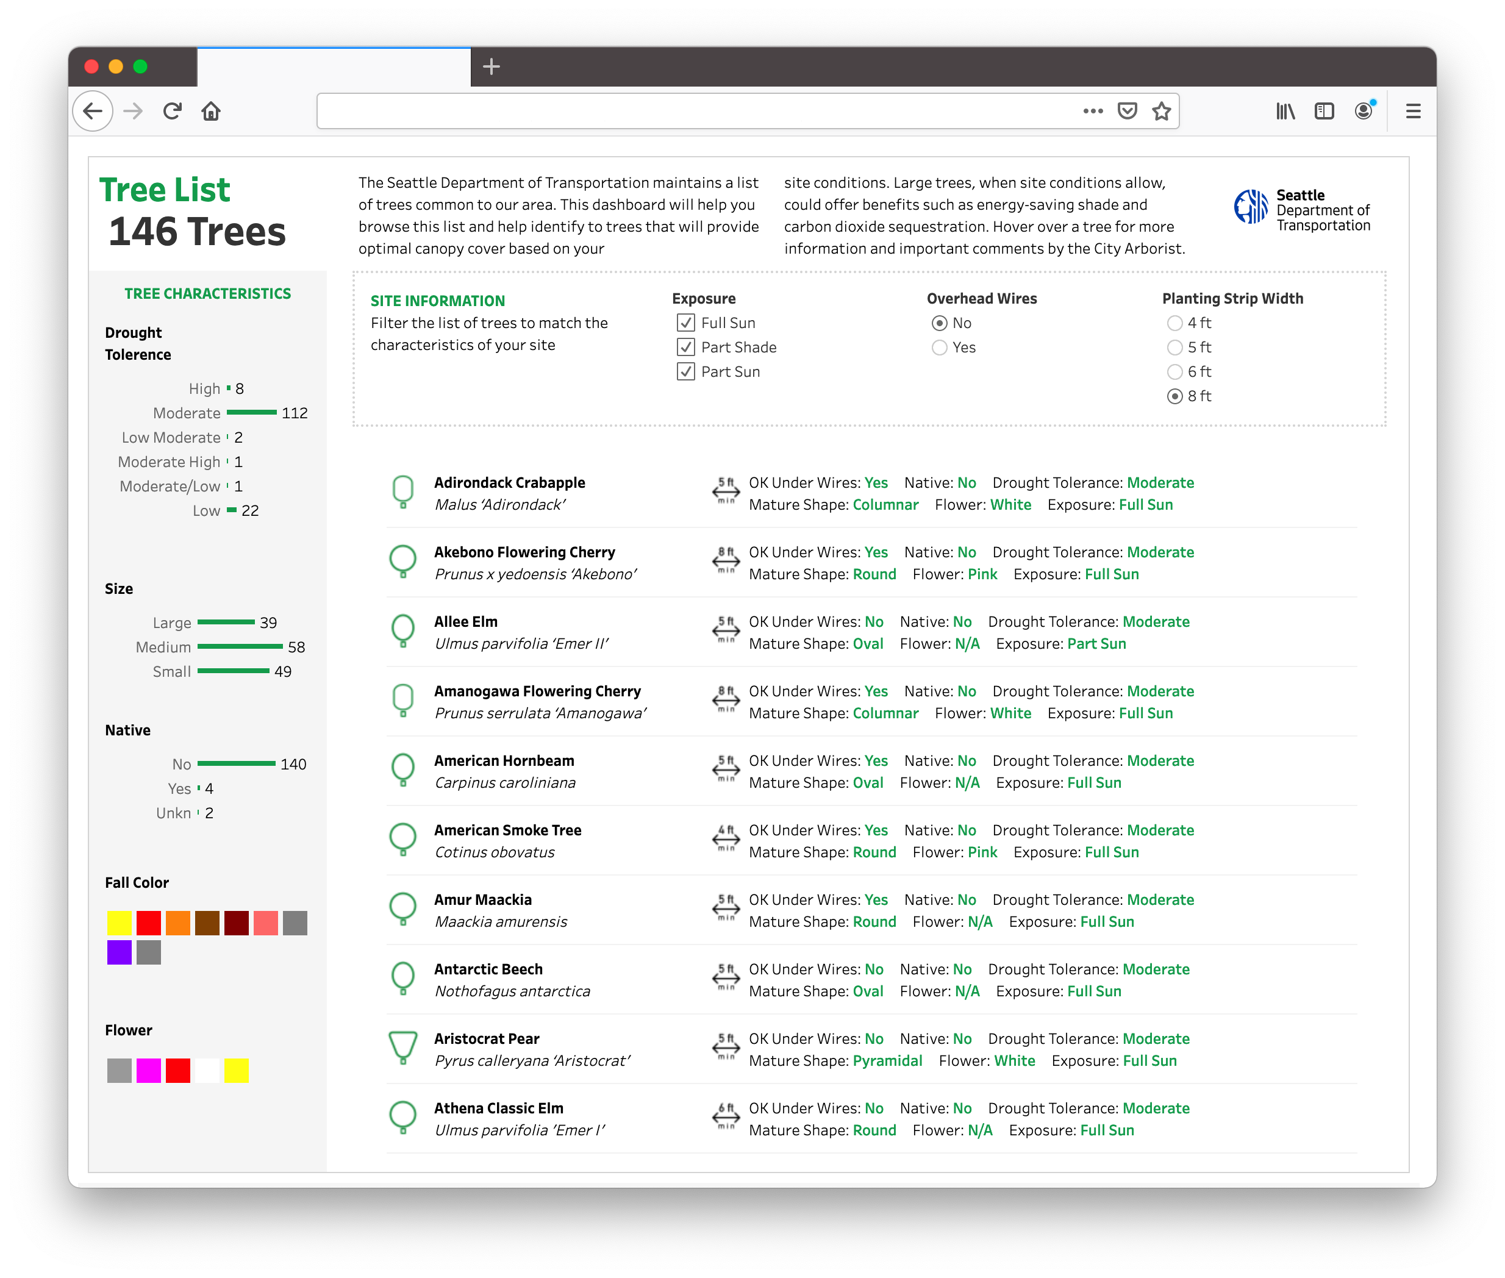Click the Pocket save icon
Screen dimensions: 1505x1278
[1128, 111]
